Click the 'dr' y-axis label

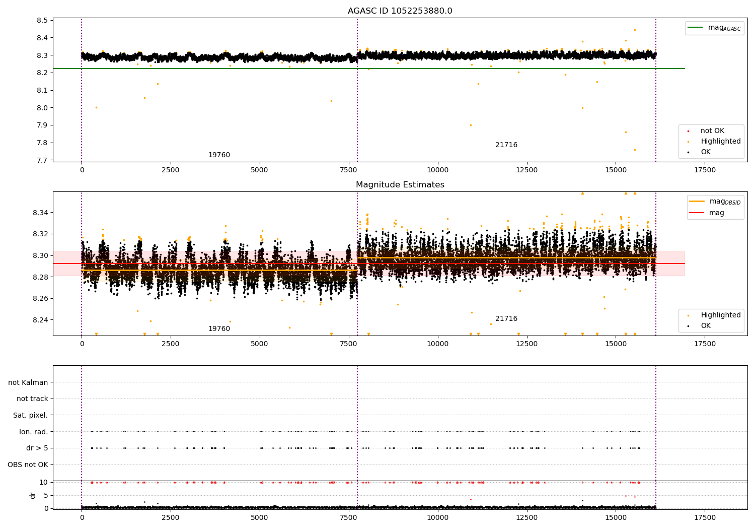[33, 495]
